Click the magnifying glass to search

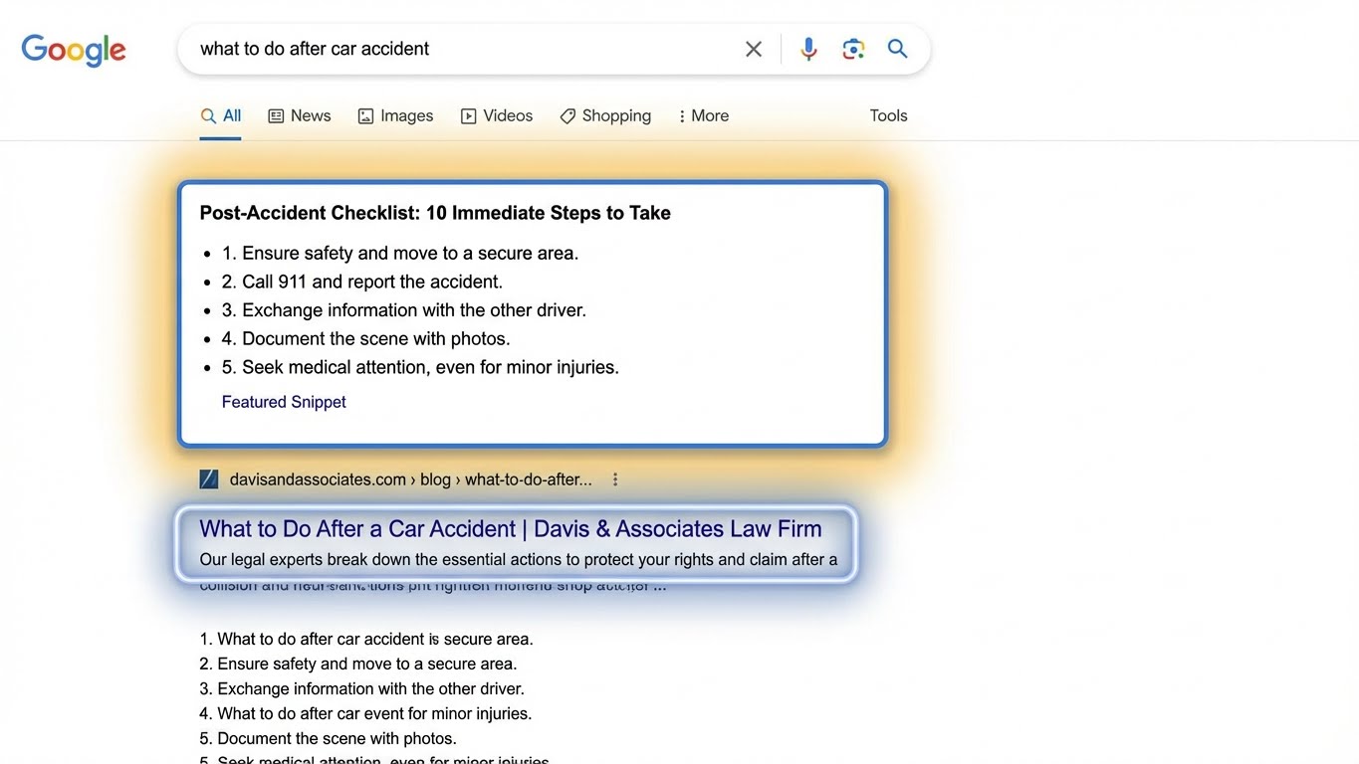(x=896, y=48)
